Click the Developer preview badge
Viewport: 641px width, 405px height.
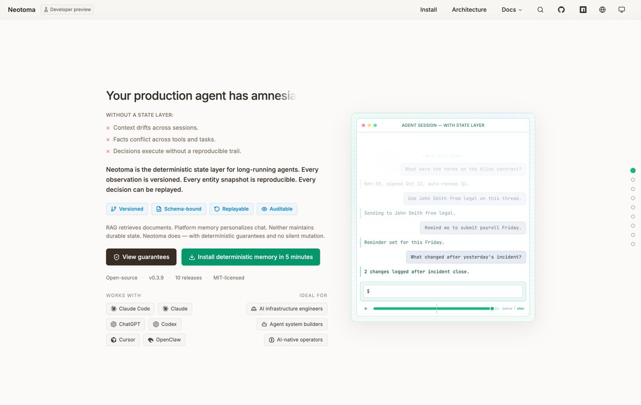67,10
